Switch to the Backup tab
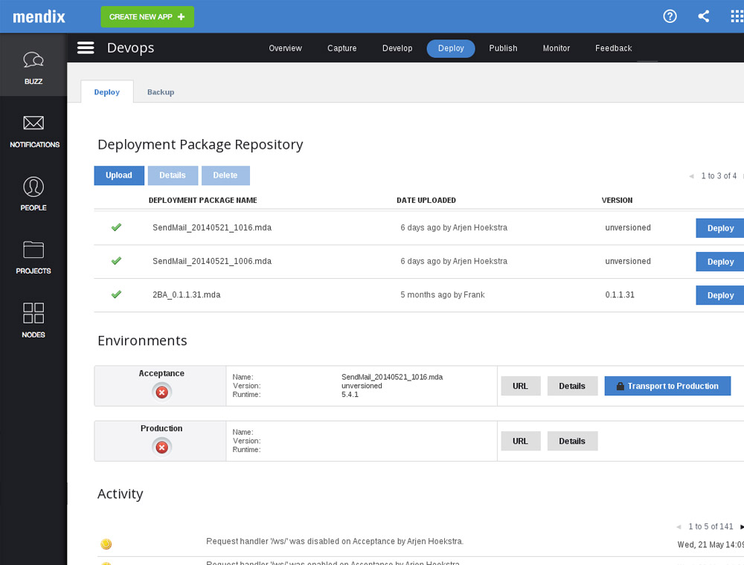The image size is (744, 565). point(160,91)
